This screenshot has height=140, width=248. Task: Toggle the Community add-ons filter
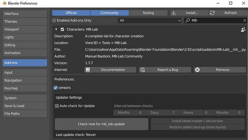point(110,13)
